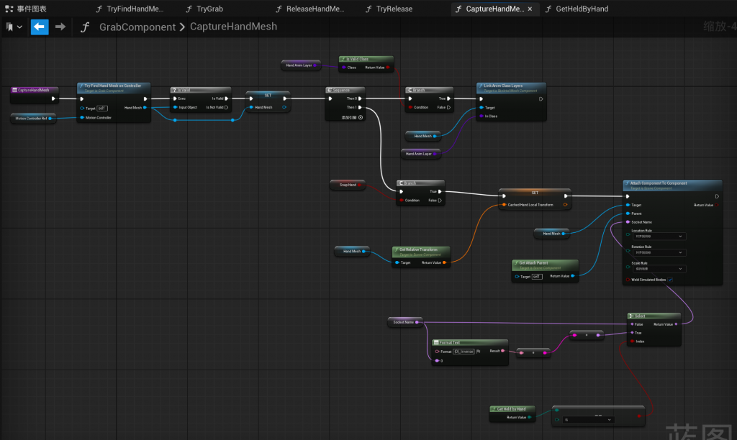Click GrabComponent in the breadcrumb path
Viewport: 737px width, 440px height.
[137, 27]
